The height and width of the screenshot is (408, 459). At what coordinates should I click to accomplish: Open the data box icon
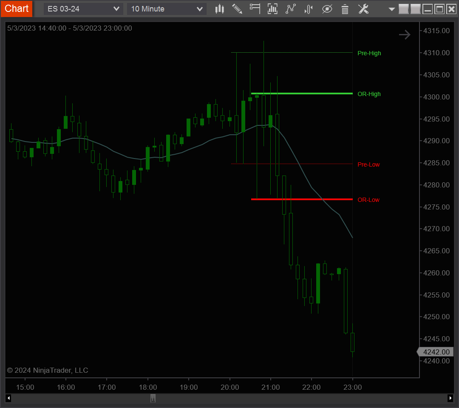tap(272, 9)
